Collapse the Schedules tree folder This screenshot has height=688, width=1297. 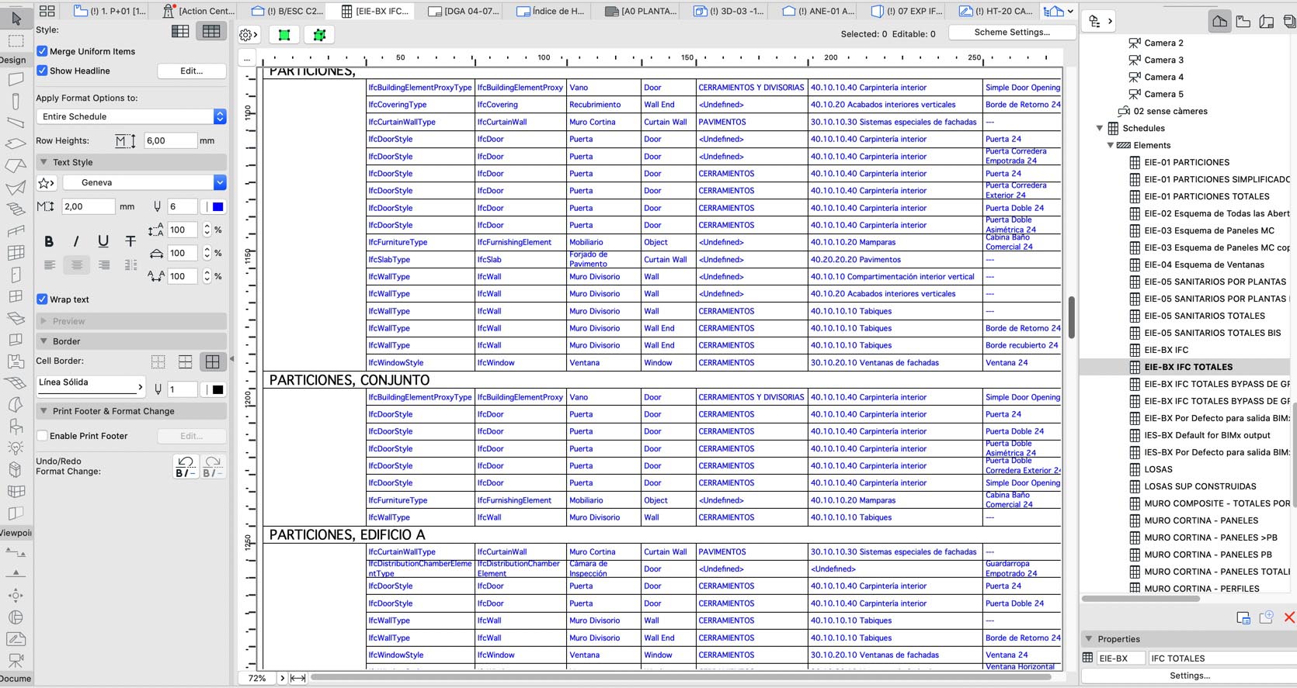coord(1100,128)
